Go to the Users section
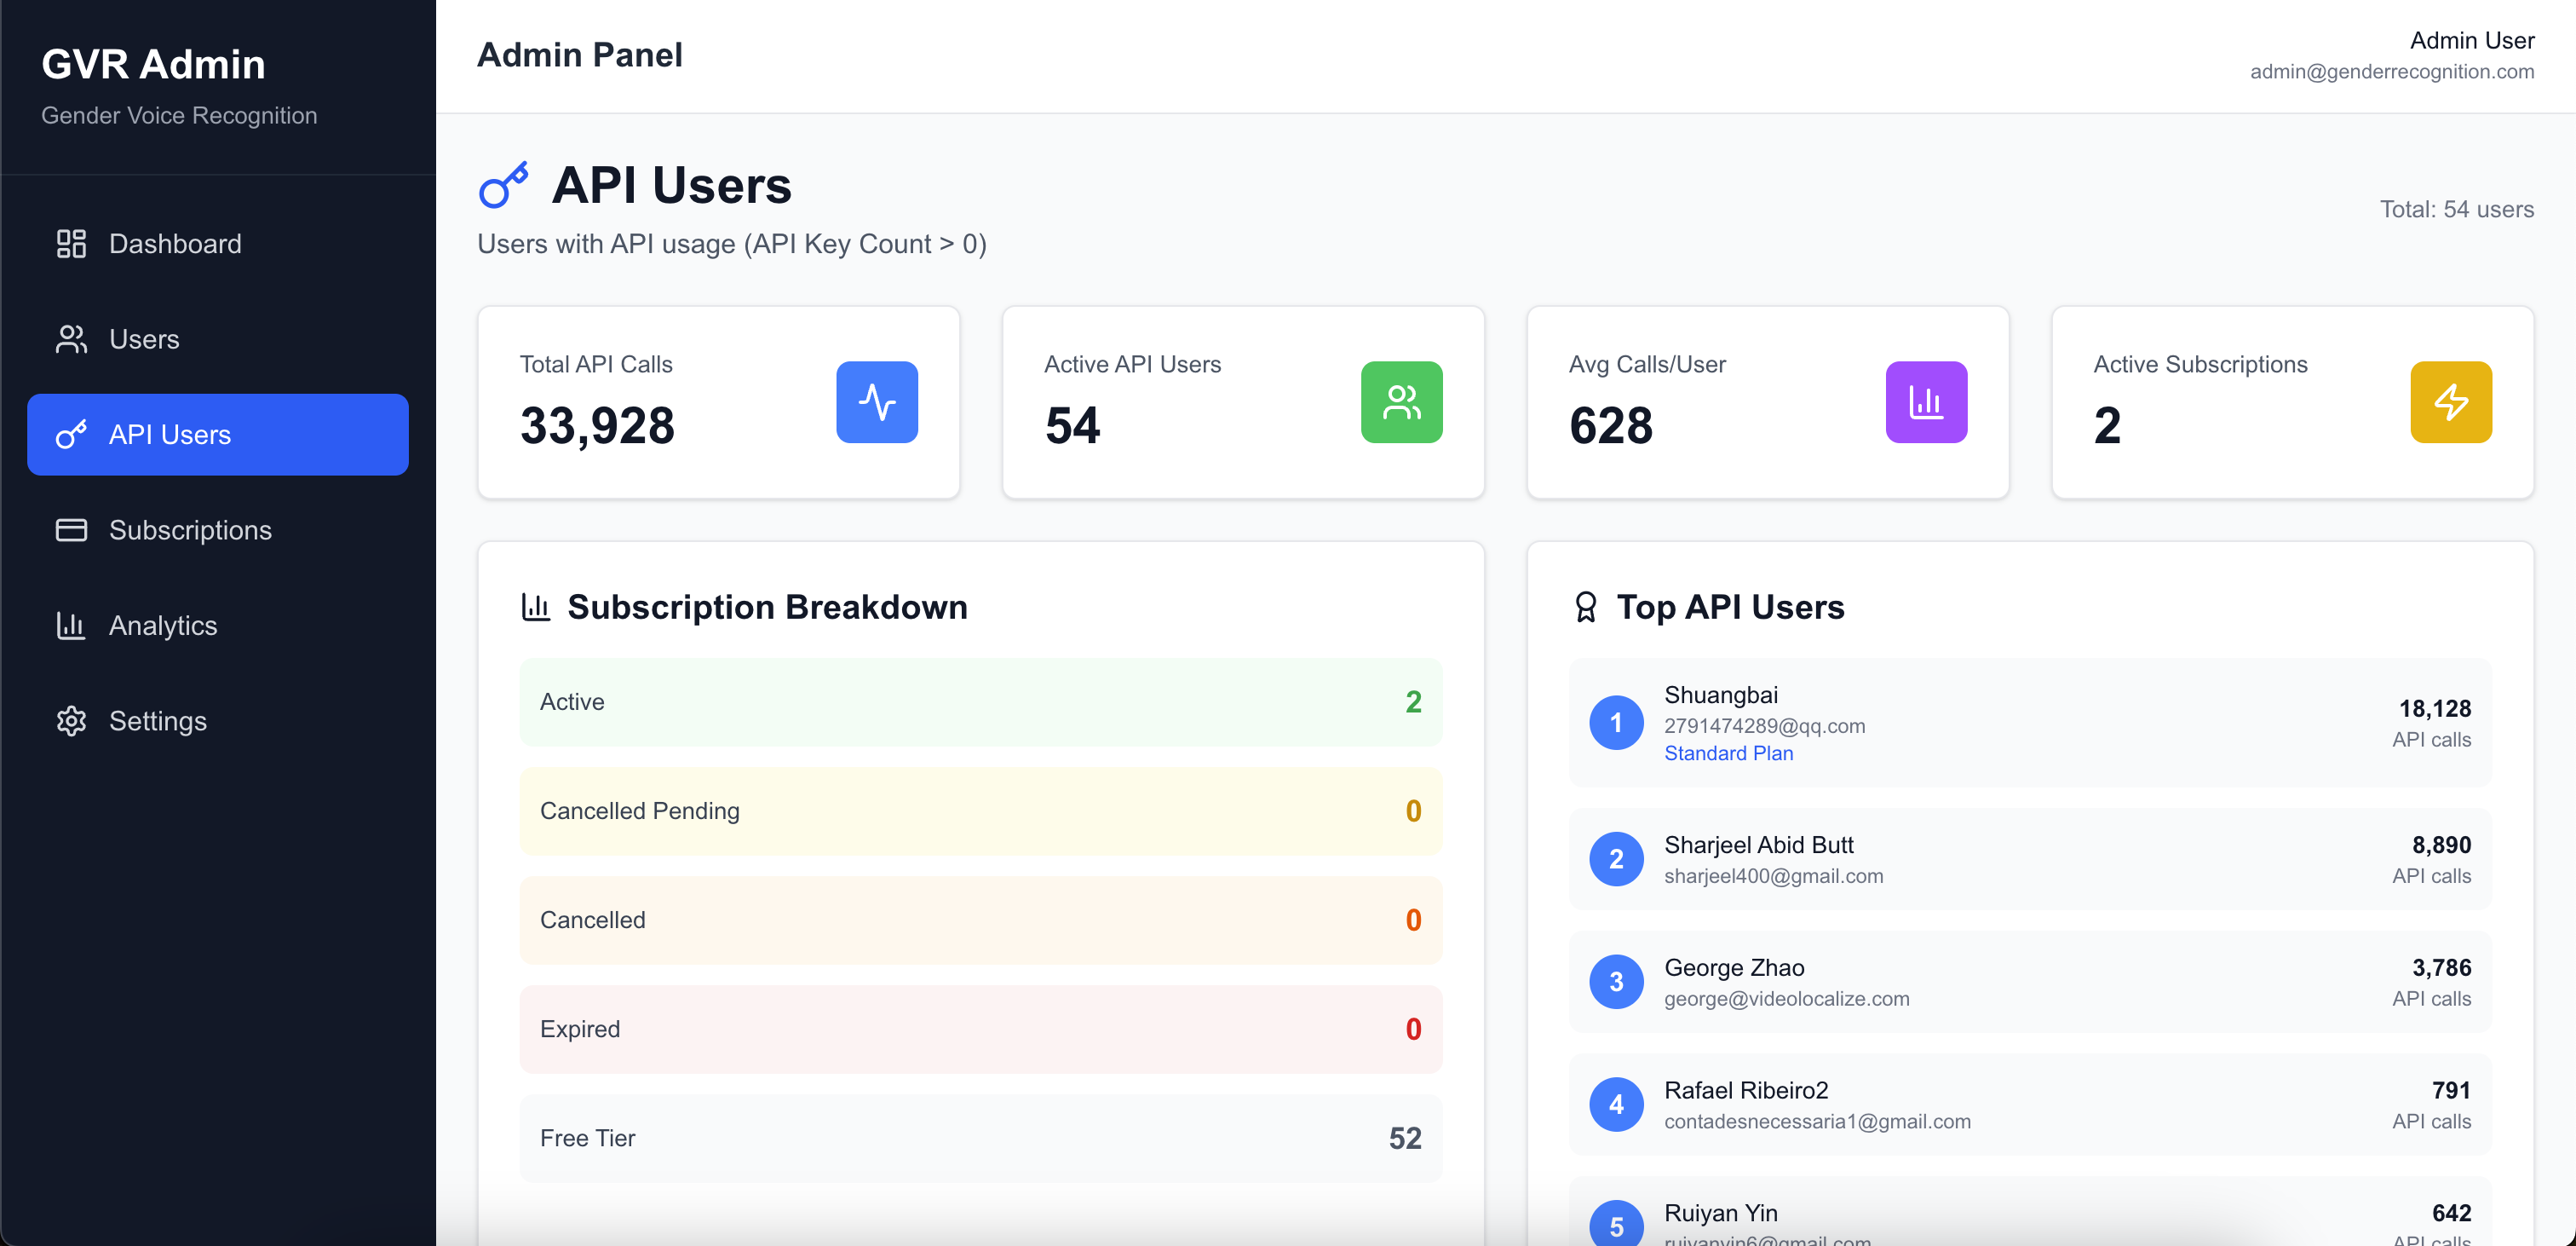This screenshot has width=2576, height=1246. click(143, 339)
